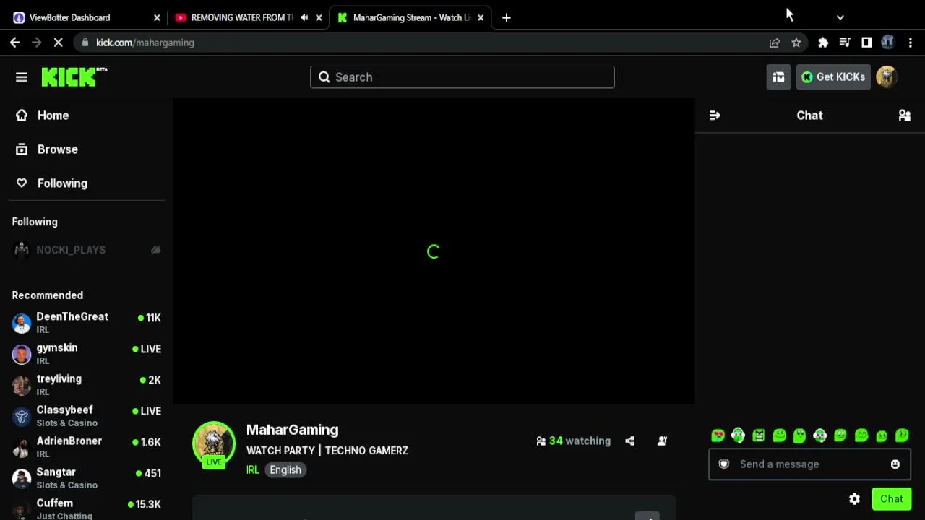Switch to the ViewBotter Dashboard tab

click(87, 17)
